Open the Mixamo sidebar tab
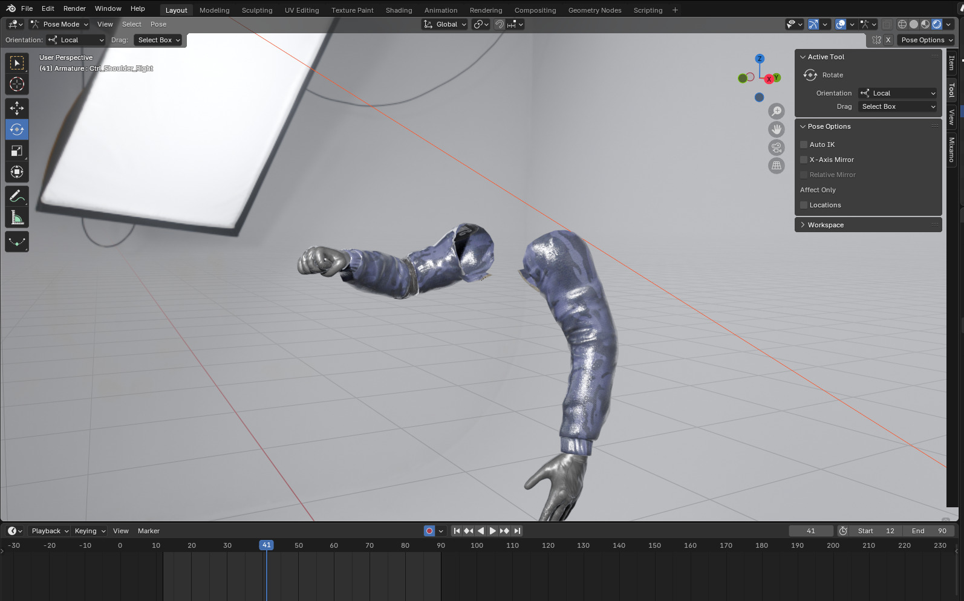This screenshot has height=601, width=964. (952, 149)
